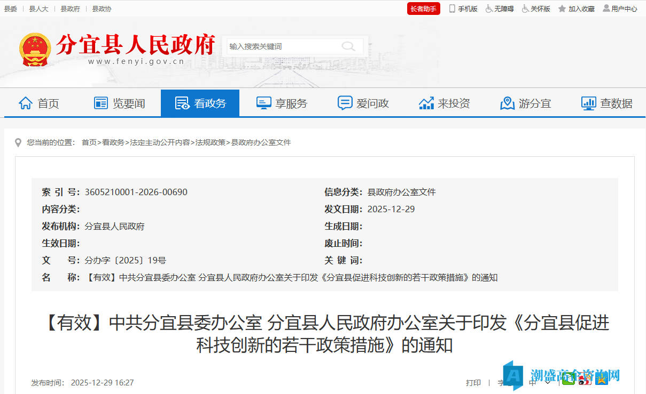The width and height of the screenshot is (646, 394).
Task: Expand the font size dropdown arrow
Action: [x=548, y=382]
